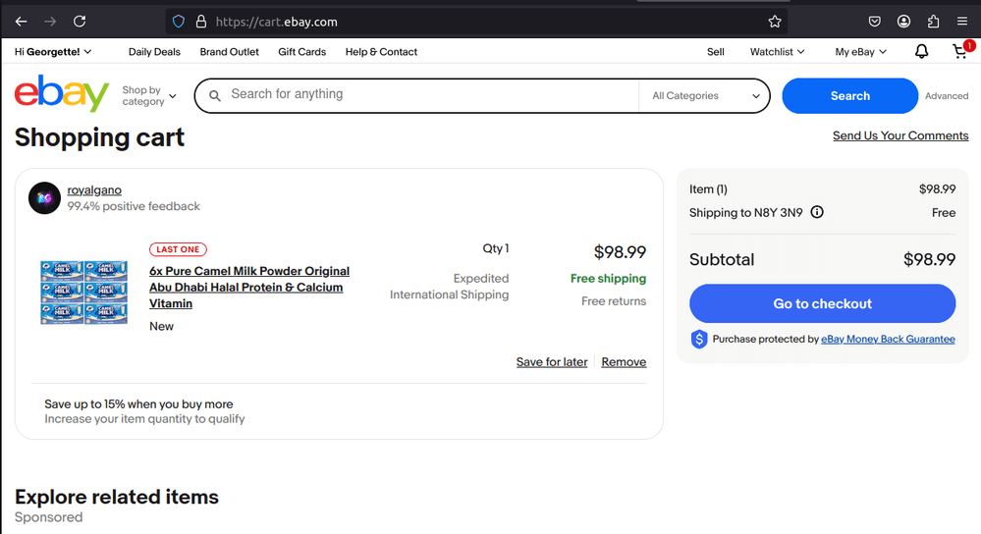The image size is (981, 534).
Task: Click the 99.4% positive feedback text
Action: (x=134, y=206)
